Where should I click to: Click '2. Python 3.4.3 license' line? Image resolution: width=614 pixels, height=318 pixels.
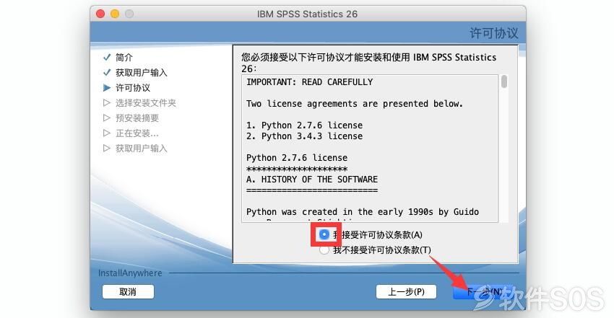(304, 136)
